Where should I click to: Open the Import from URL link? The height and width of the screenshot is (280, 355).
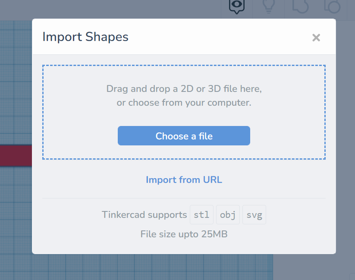click(x=184, y=180)
